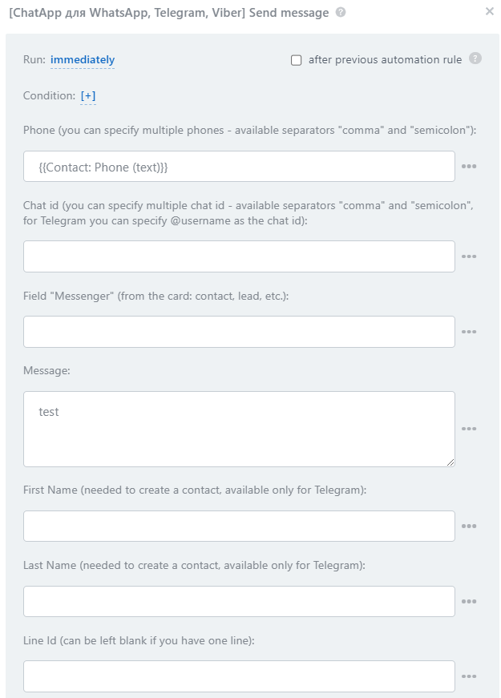Enable the after previous automation rule checkbox
501x698 pixels.
(297, 60)
